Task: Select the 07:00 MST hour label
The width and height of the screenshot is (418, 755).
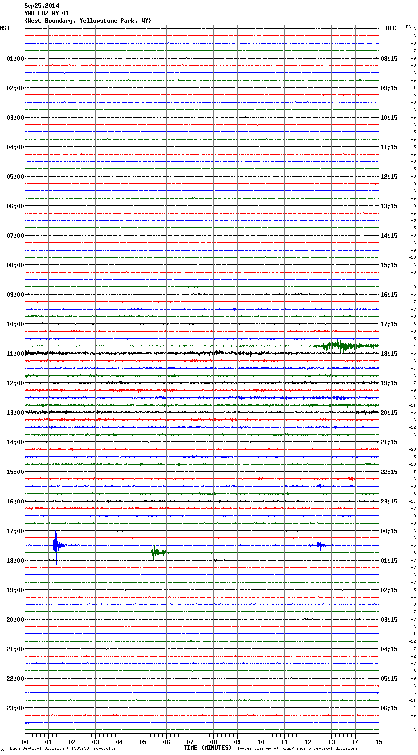Action: (x=15, y=236)
